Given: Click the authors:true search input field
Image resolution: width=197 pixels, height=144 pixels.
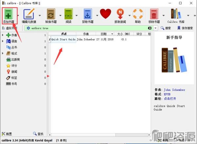Looking at the screenshot, I should coord(85,28).
